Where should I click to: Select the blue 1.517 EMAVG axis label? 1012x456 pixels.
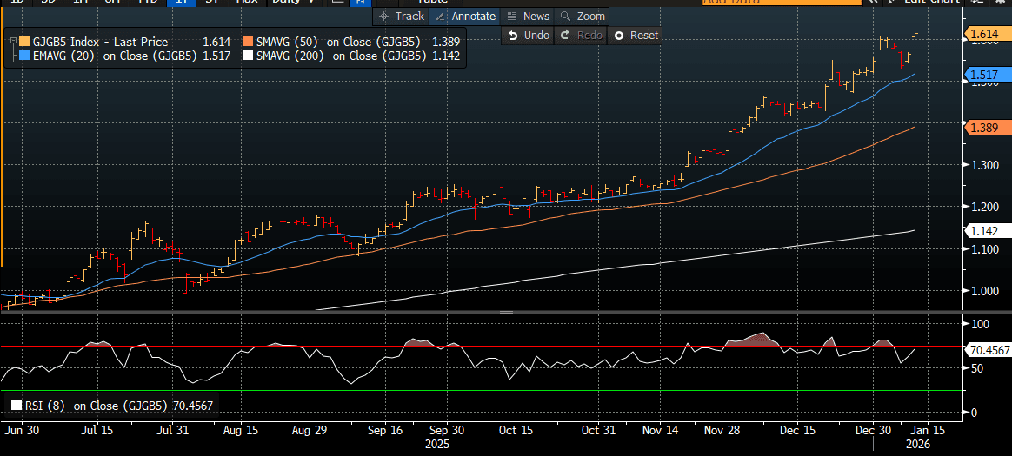(x=984, y=76)
